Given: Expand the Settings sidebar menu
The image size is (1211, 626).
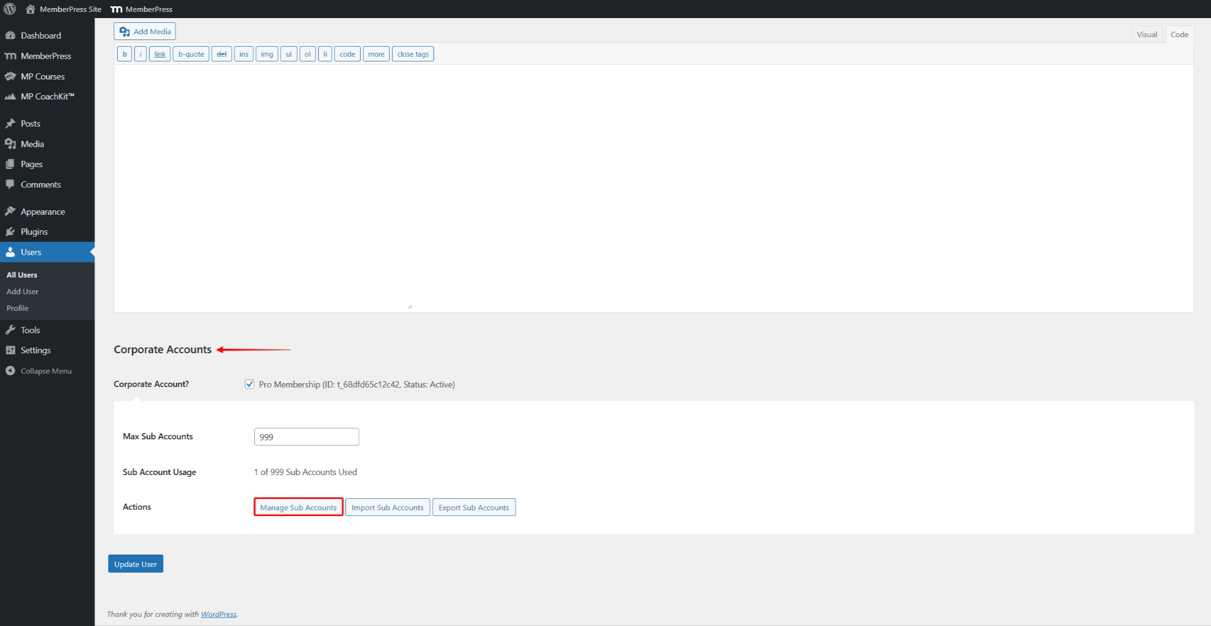Looking at the screenshot, I should (35, 350).
